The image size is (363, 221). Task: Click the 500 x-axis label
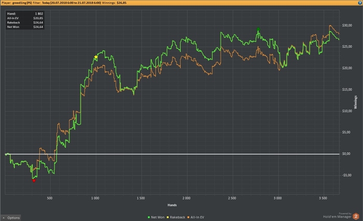[x=50, y=198]
